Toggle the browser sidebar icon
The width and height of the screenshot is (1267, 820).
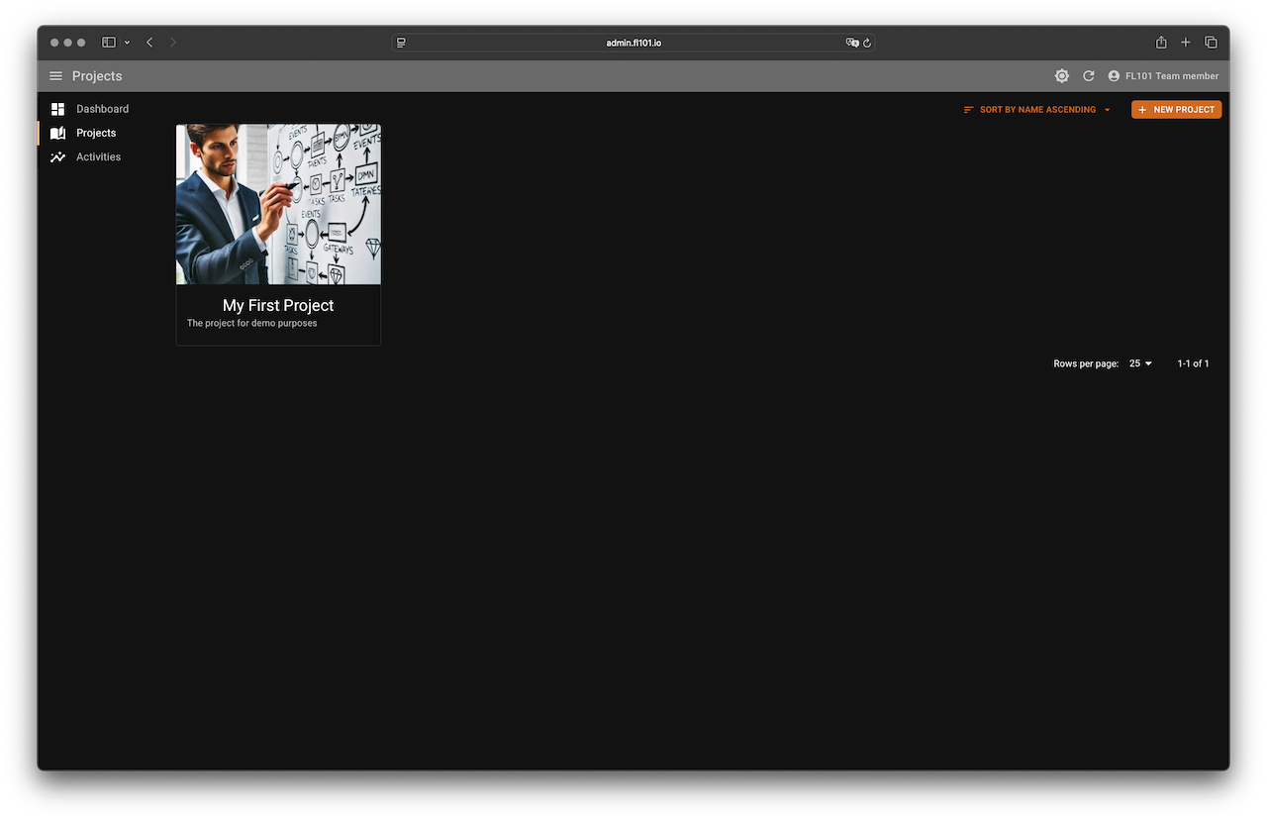(x=109, y=43)
